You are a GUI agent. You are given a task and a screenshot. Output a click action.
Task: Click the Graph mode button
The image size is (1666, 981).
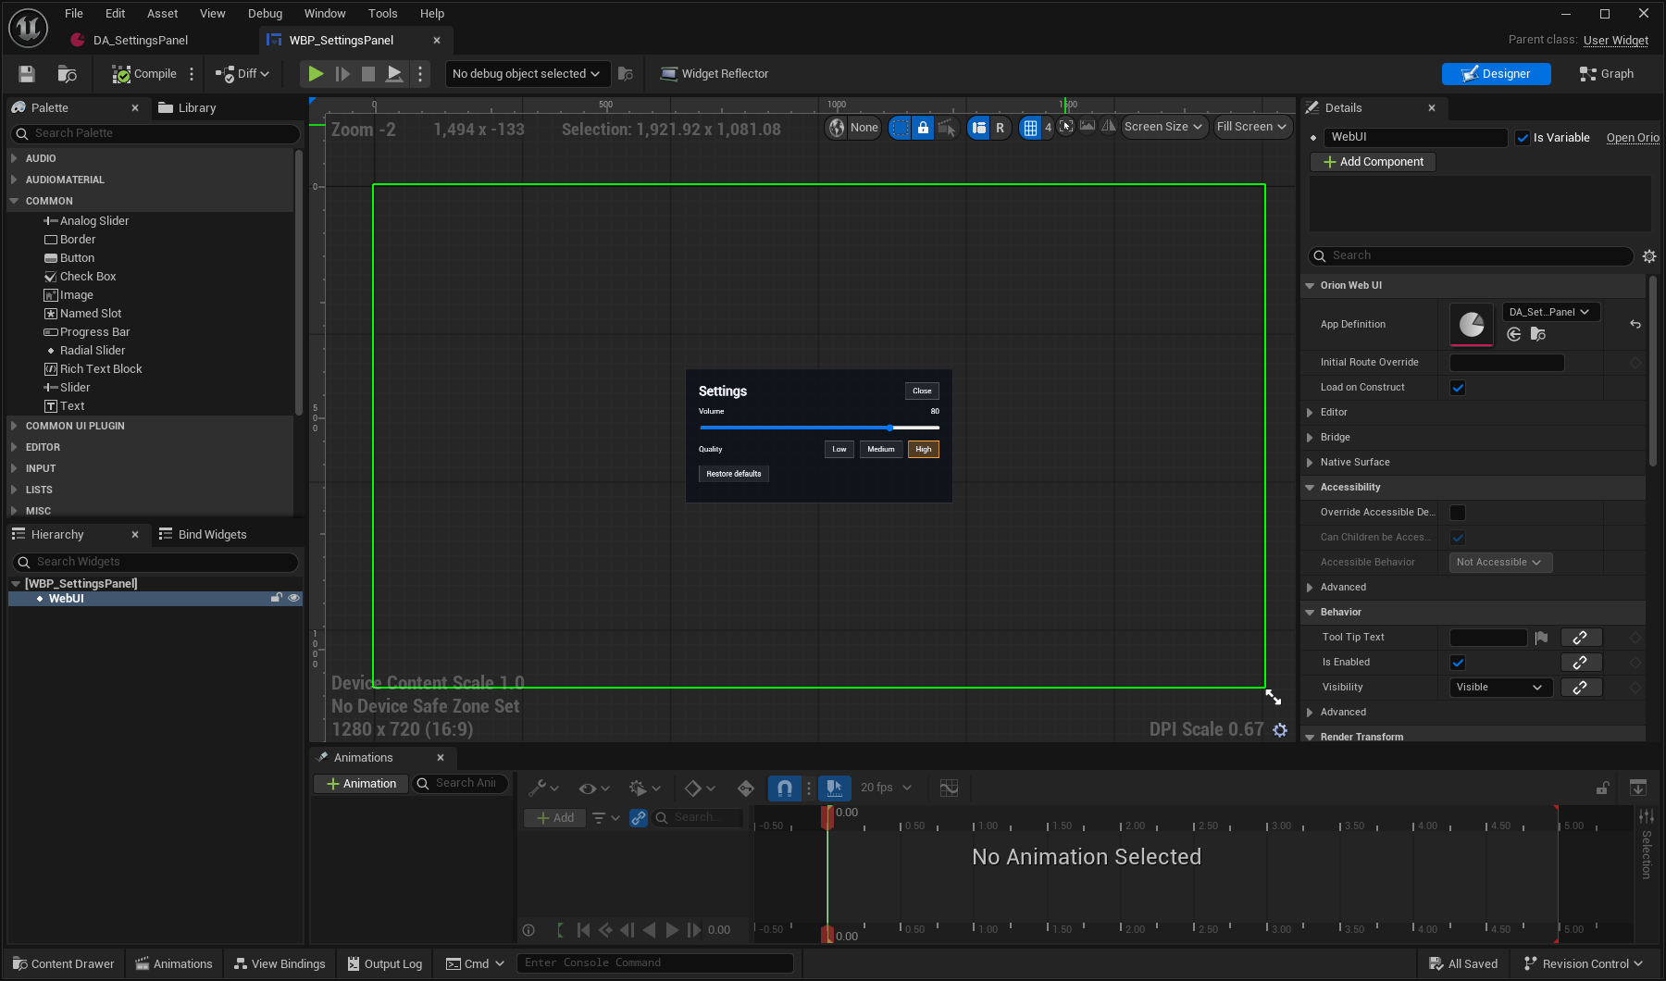tap(1607, 74)
